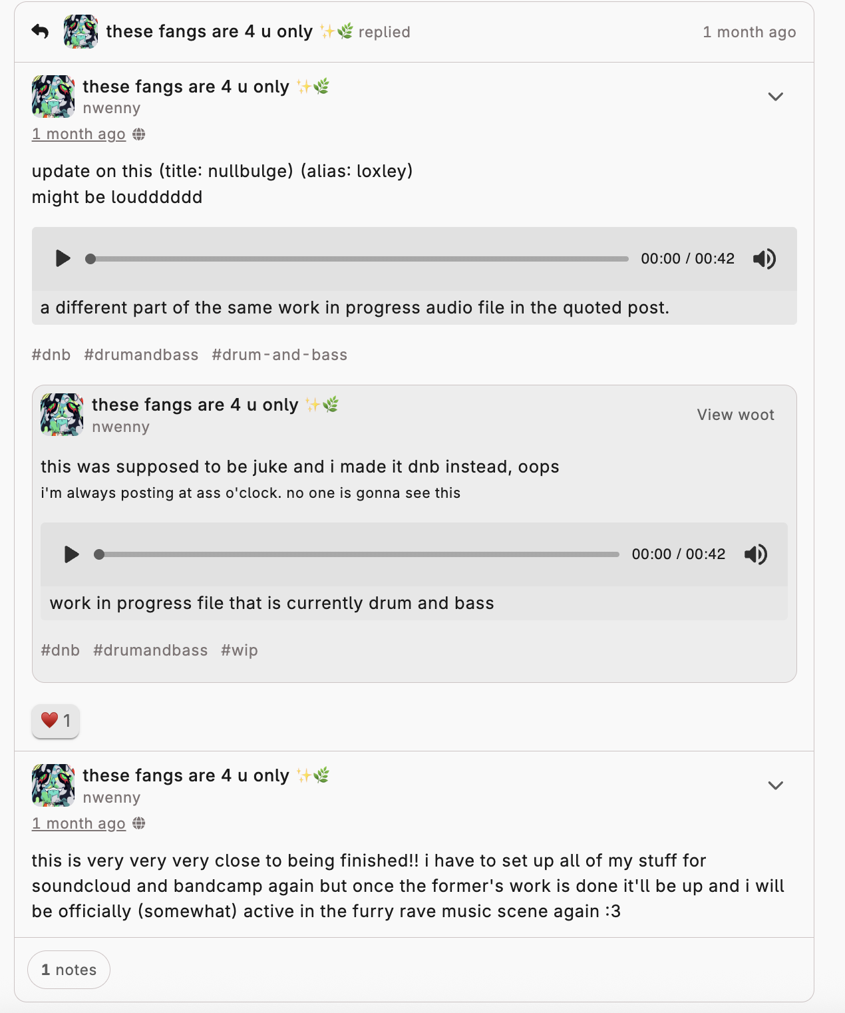
Task: Play the quoted post's audio clip
Action: (x=72, y=554)
